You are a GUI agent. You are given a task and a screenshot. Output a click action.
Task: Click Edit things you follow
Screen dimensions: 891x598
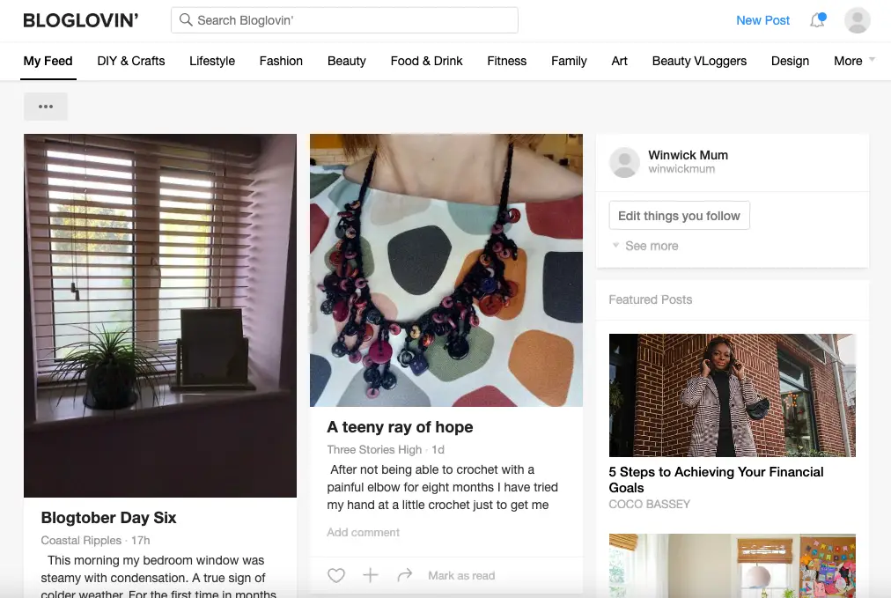pyautogui.click(x=679, y=215)
